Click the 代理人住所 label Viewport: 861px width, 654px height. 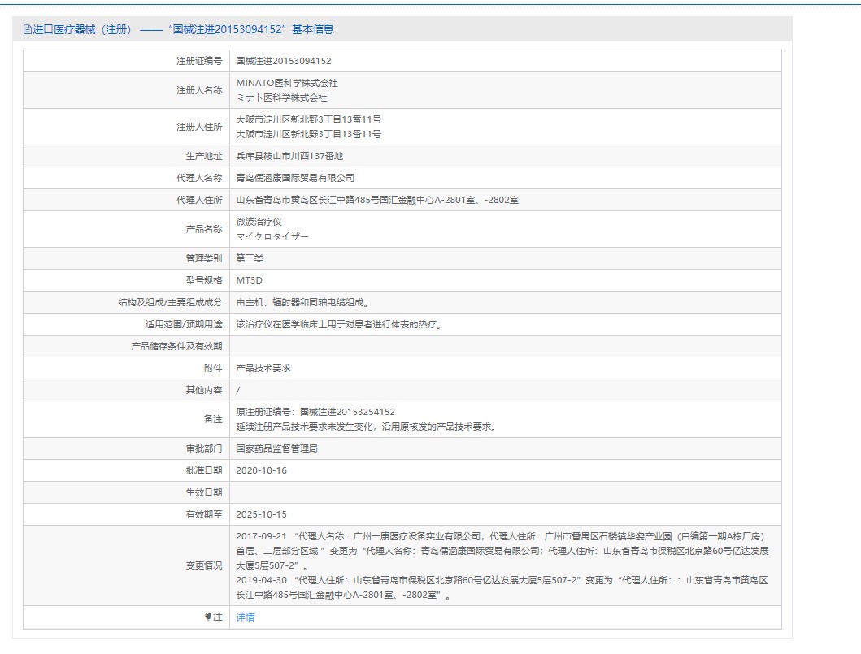click(x=199, y=200)
